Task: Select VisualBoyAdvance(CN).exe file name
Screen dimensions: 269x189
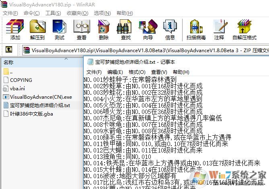Action: [x=41, y=97]
